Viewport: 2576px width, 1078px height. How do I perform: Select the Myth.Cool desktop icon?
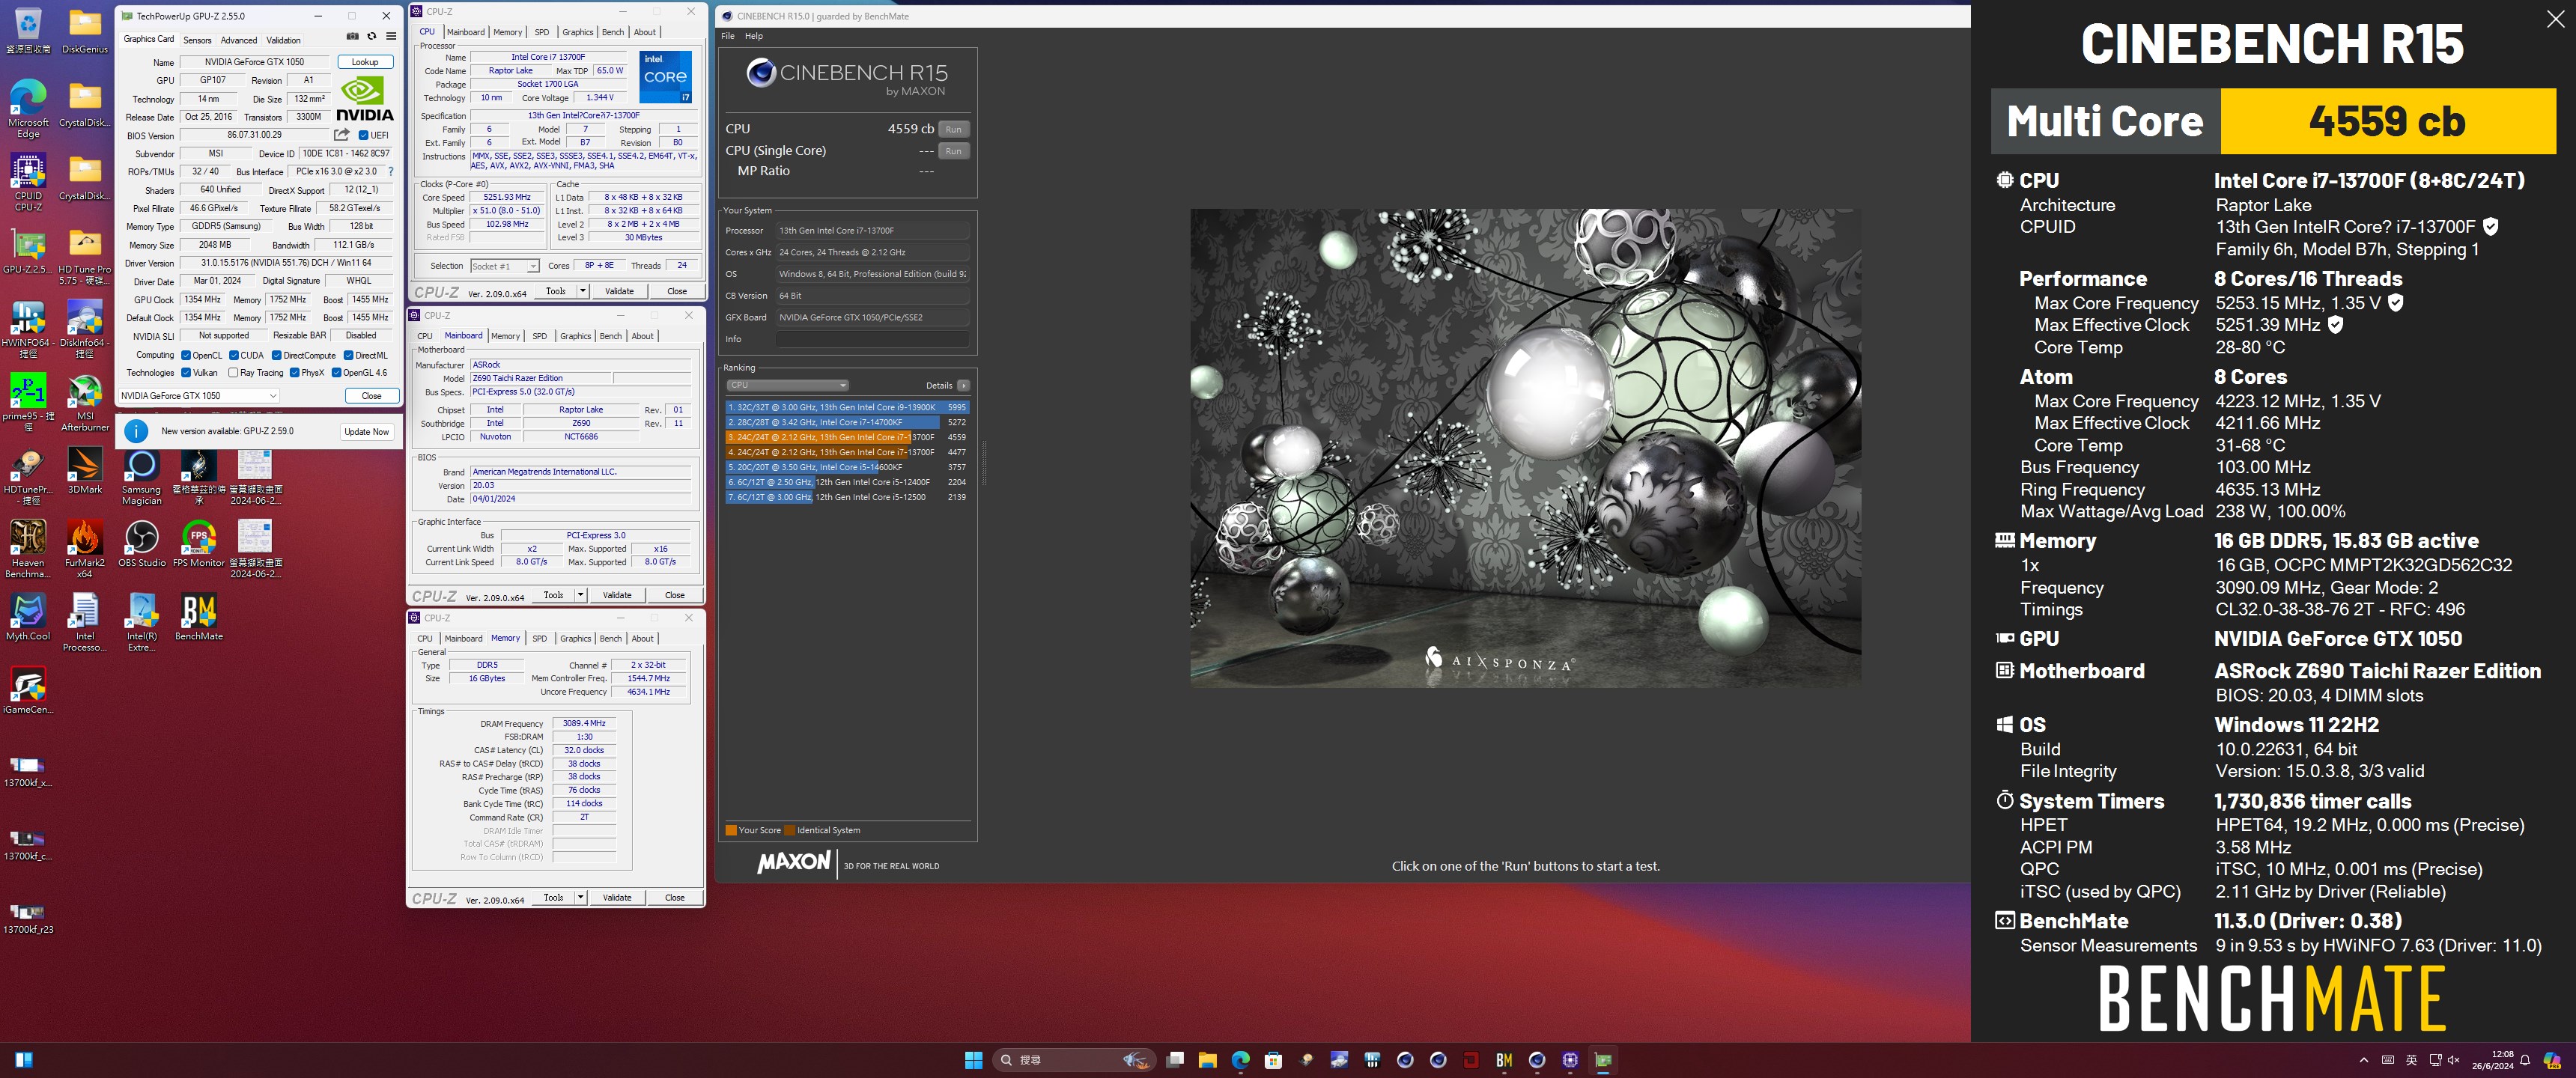click(28, 617)
